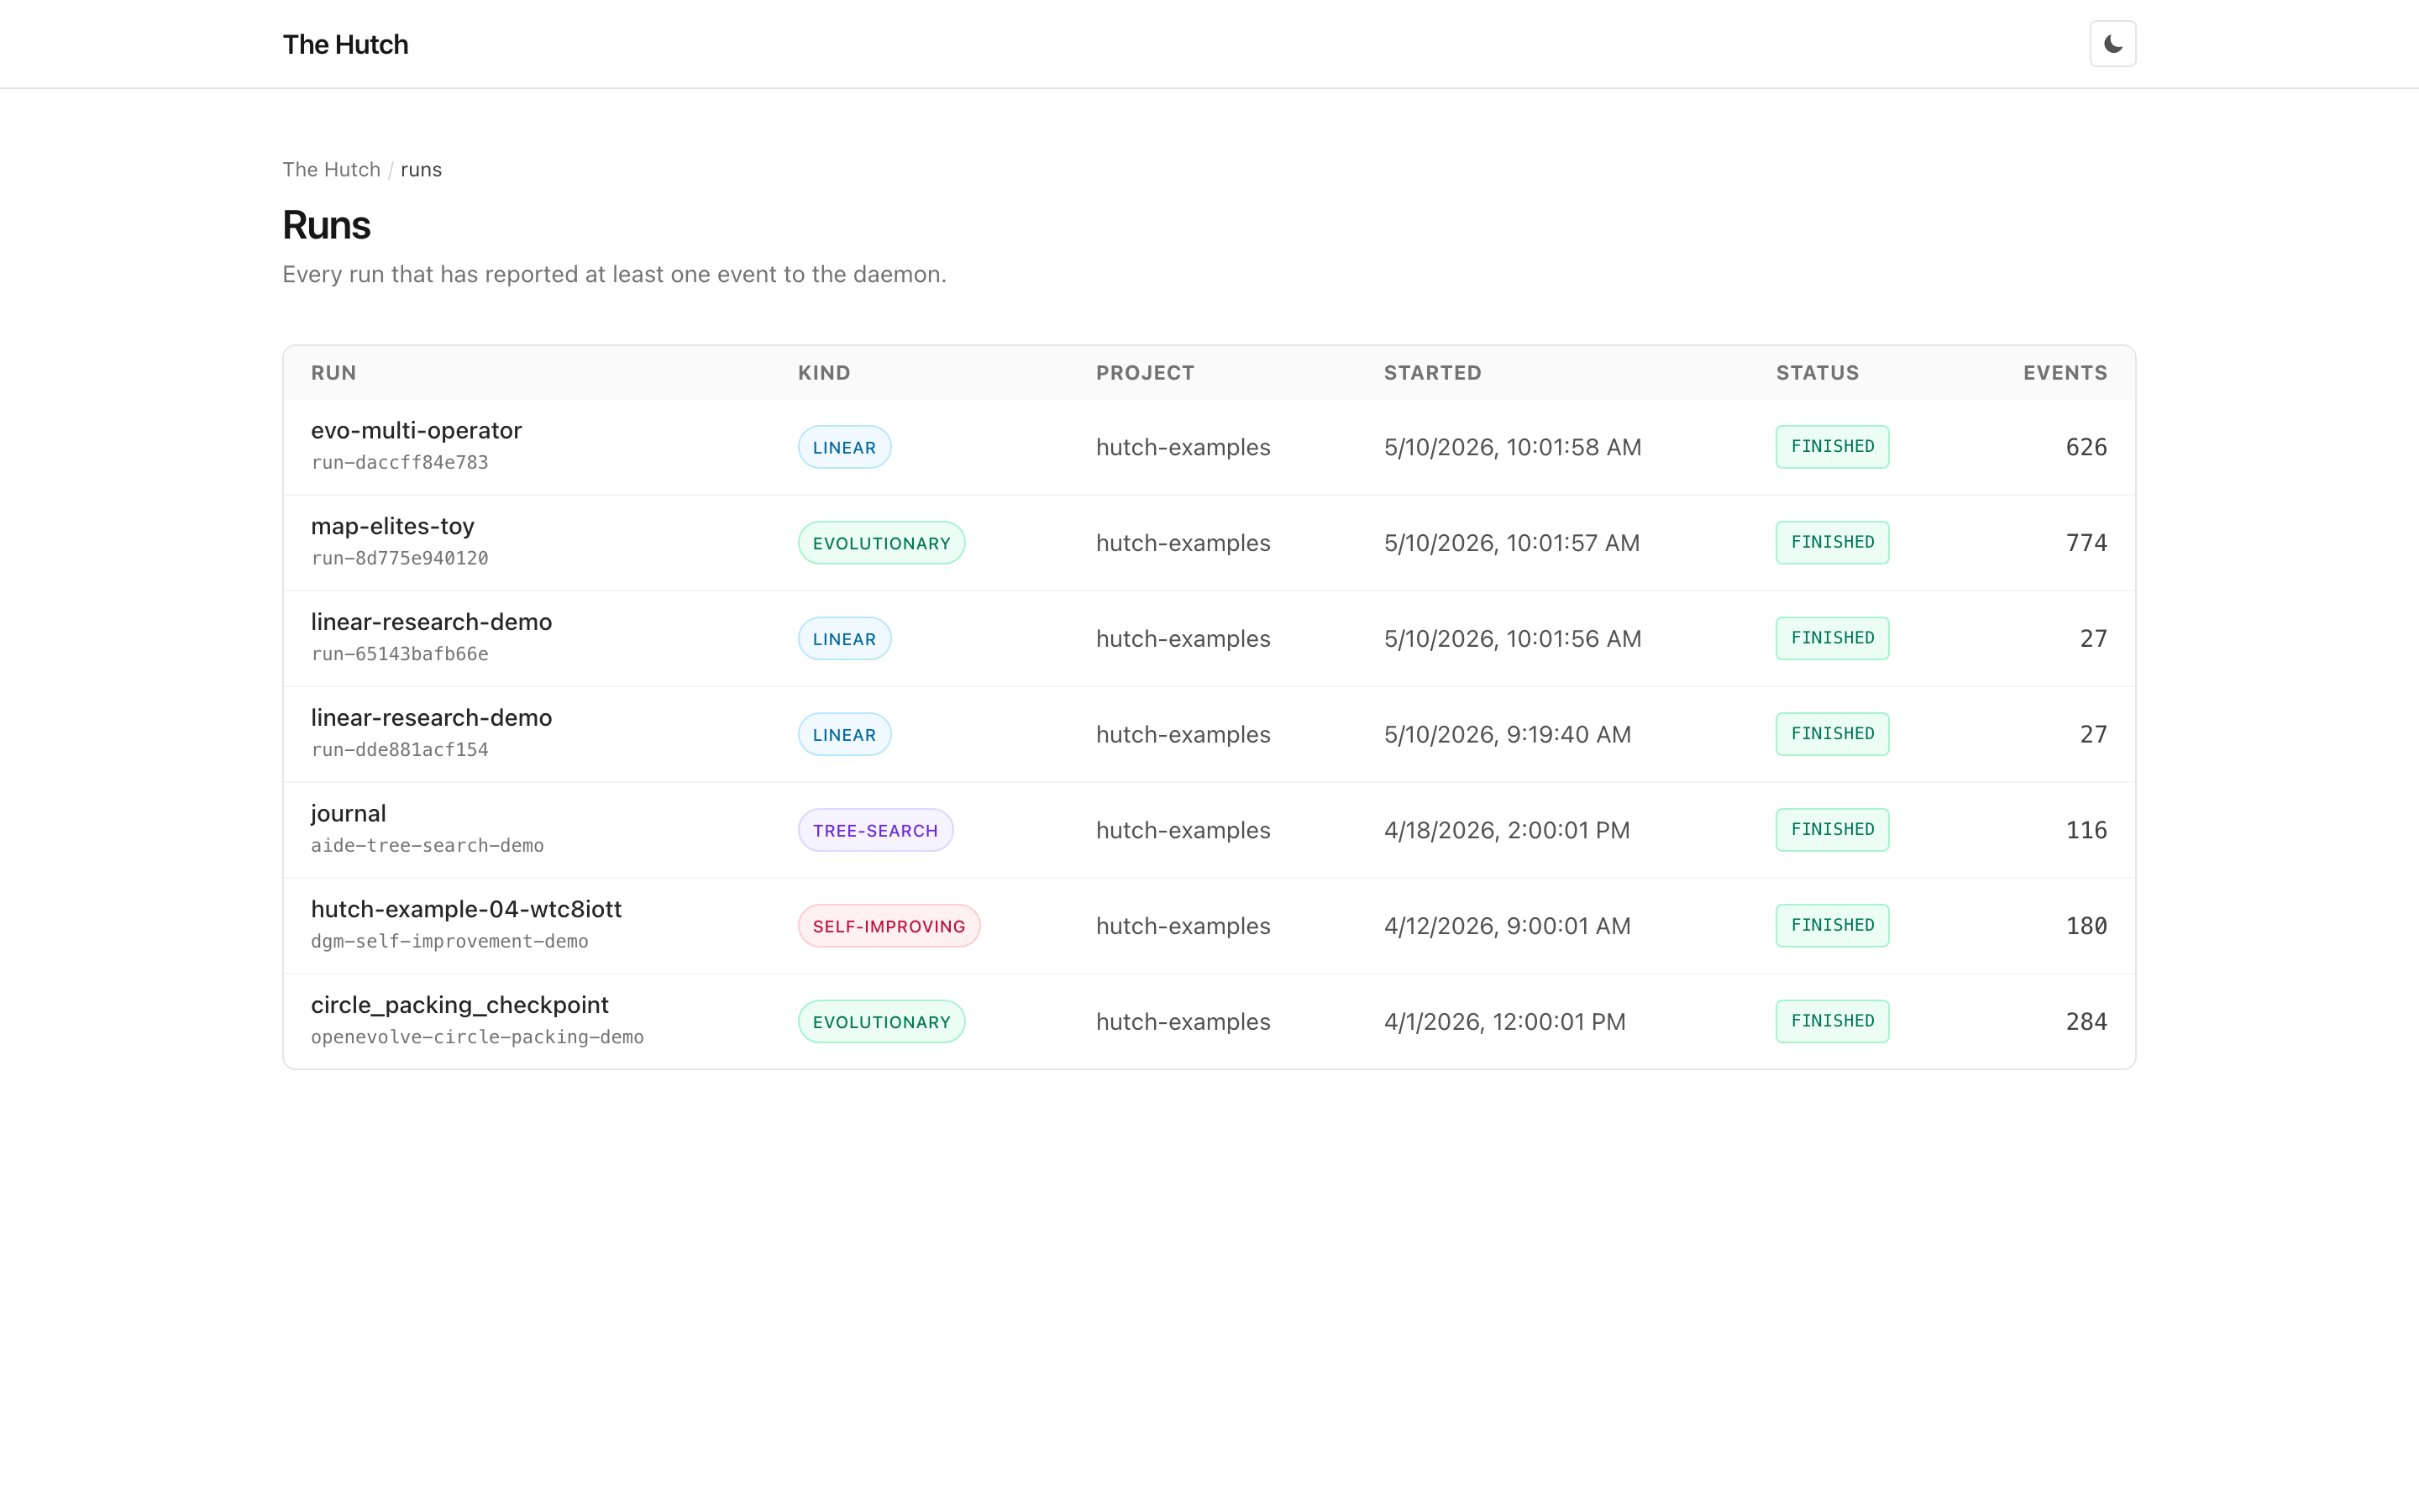Click the STATUS column header
Screen dimensions: 2419x1512
pos(1818,373)
